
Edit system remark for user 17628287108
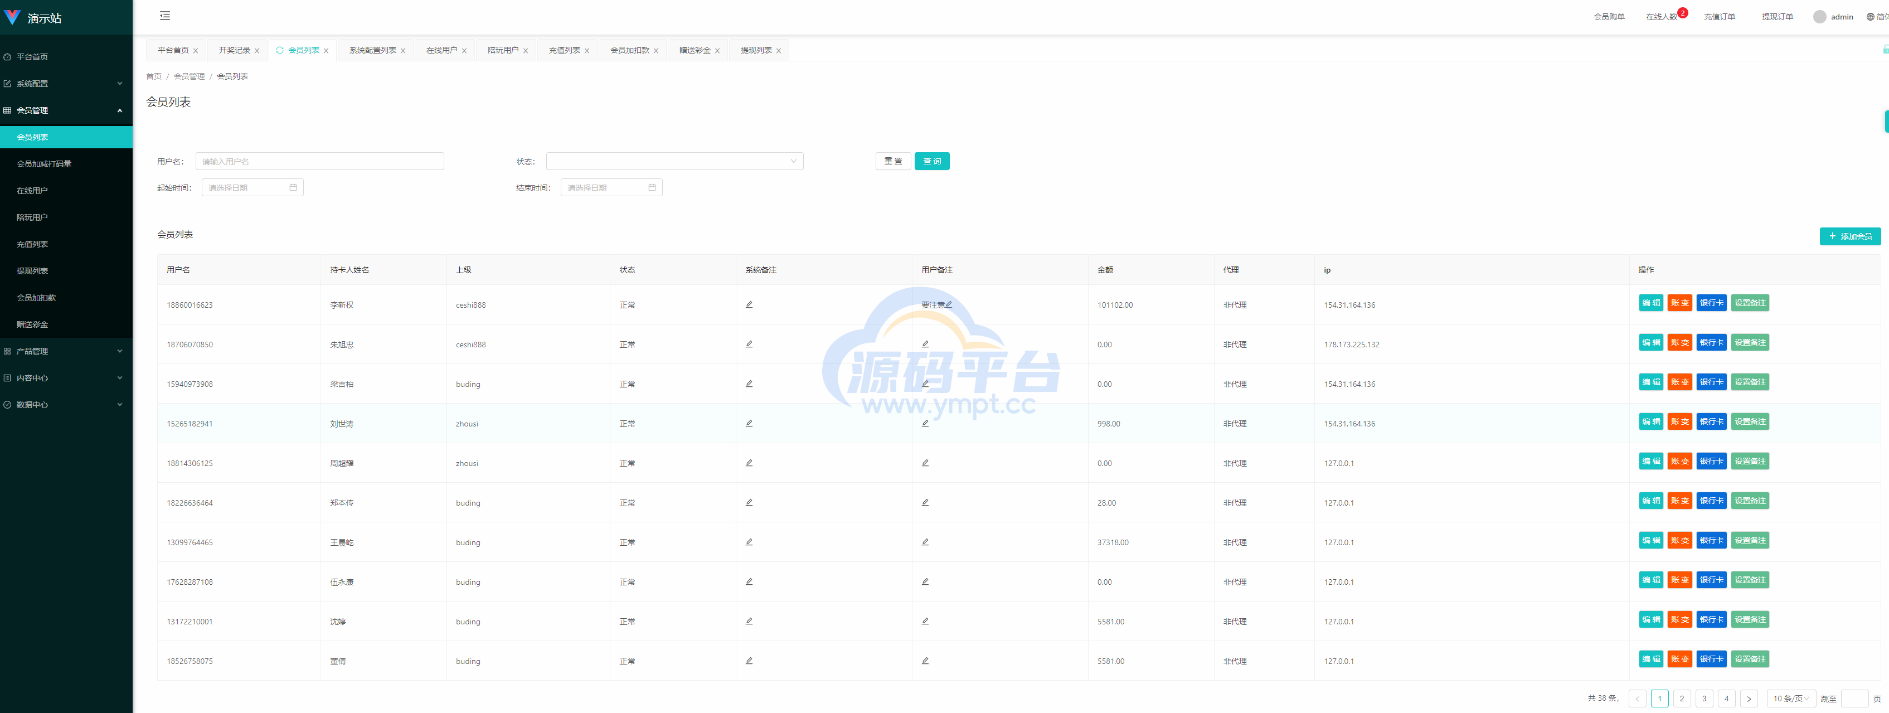point(749,581)
